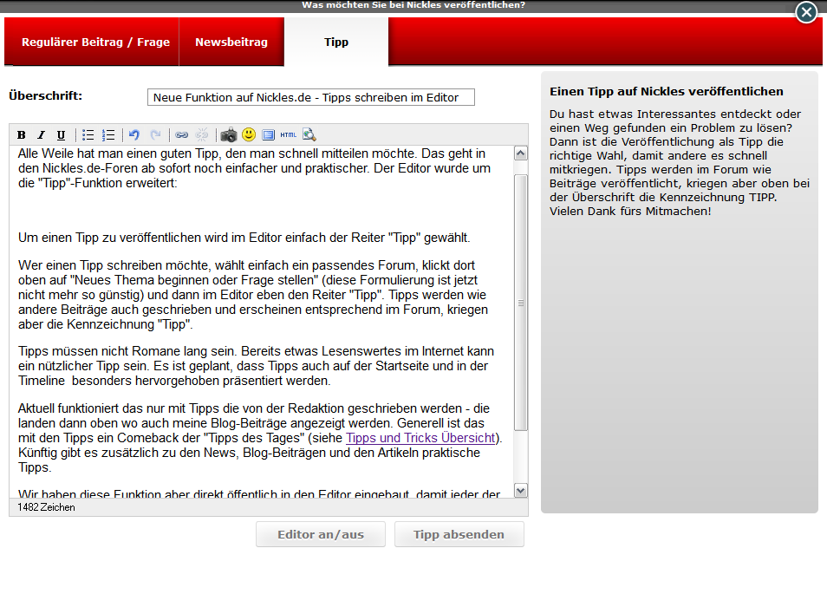Screen dimensions: 827x594
Task: Insert a bulleted list
Action: coord(88,135)
